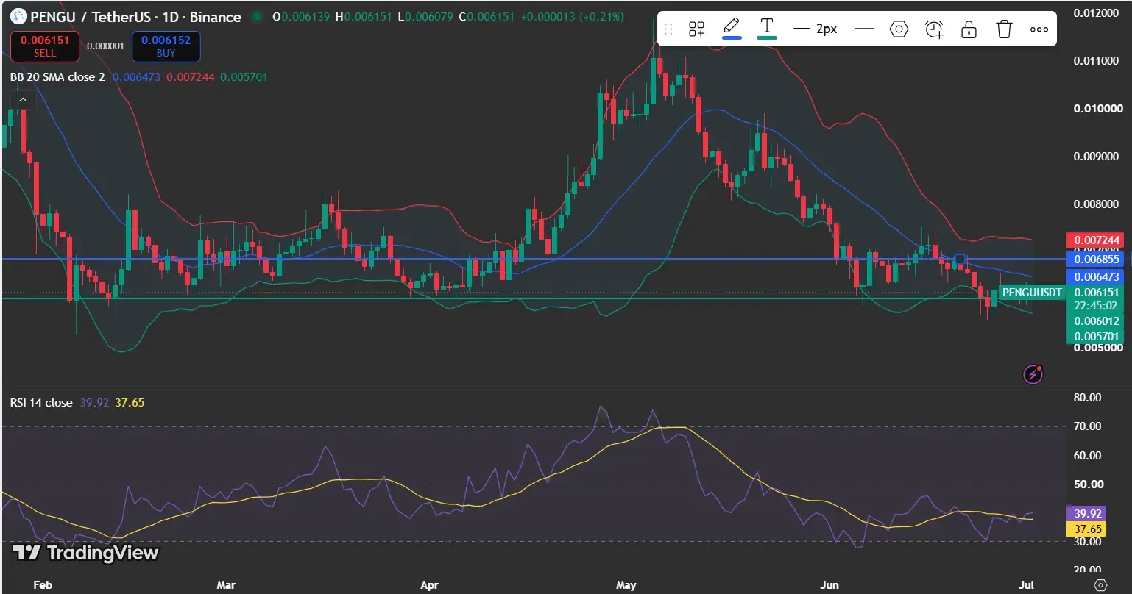Open drawing settings hexagon icon
Viewport: 1132px width, 594px height.
coord(899,29)
